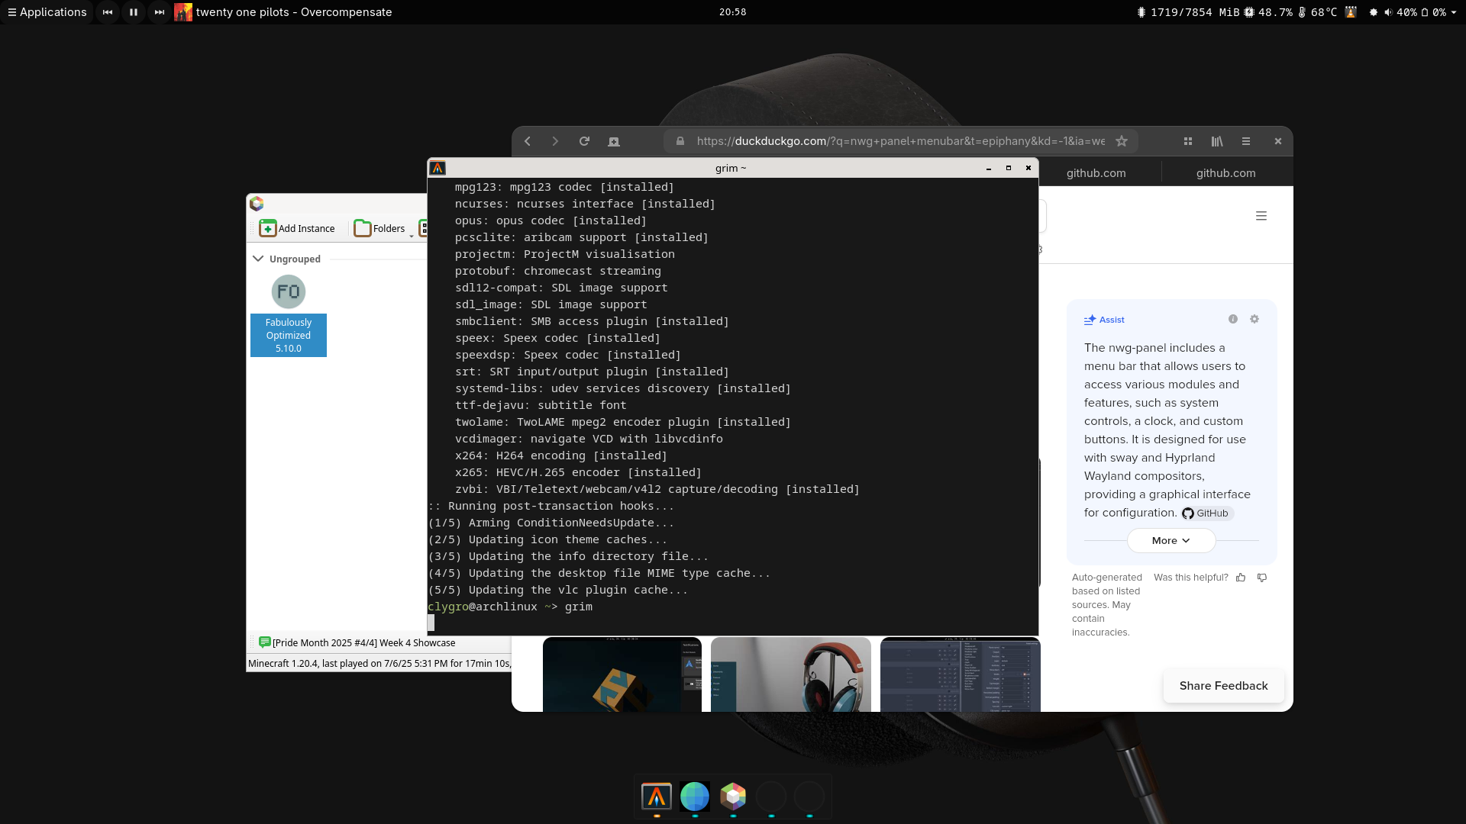Image resolution: width=1466 pixels, height=824 pixels.
Task: Open Assist settings gear
Action: click(1254, 320)
